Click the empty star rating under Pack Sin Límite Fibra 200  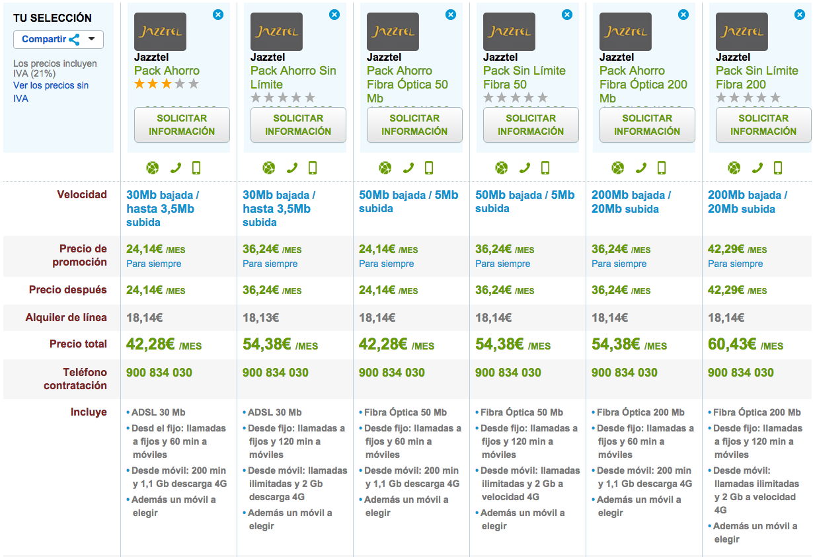coord(748,98)
